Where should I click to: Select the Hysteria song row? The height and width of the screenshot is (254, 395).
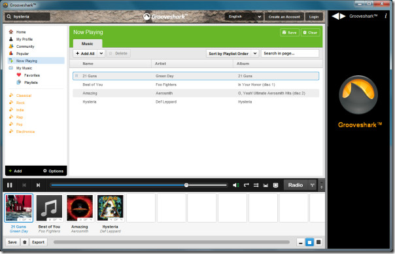196,101
